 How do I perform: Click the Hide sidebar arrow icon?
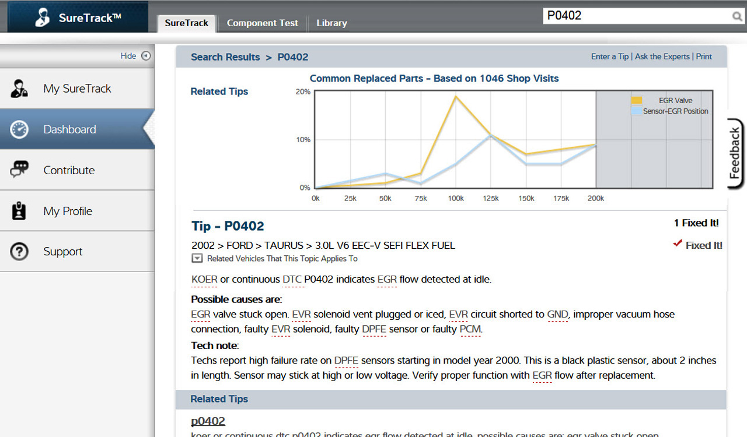pyautogui.click(x=146, y=56)
